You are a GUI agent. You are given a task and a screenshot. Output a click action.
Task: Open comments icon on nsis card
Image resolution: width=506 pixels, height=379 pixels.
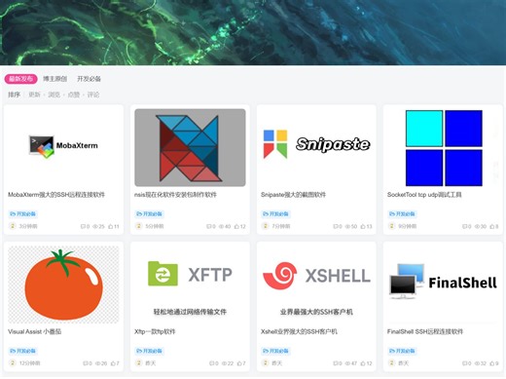coord(209,226)
